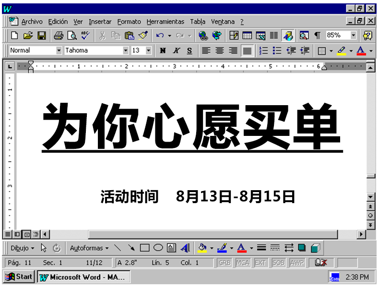Expand the 85% zoom dropdown
Viewport: 379px width, 291px height.
354,36
